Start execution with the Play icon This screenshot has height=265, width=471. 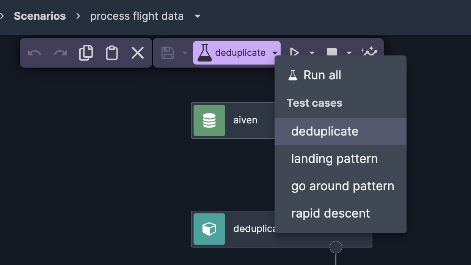click(294, 52)
